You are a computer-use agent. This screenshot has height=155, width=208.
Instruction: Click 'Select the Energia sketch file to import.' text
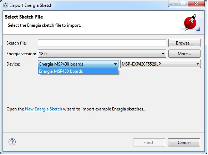44,25
